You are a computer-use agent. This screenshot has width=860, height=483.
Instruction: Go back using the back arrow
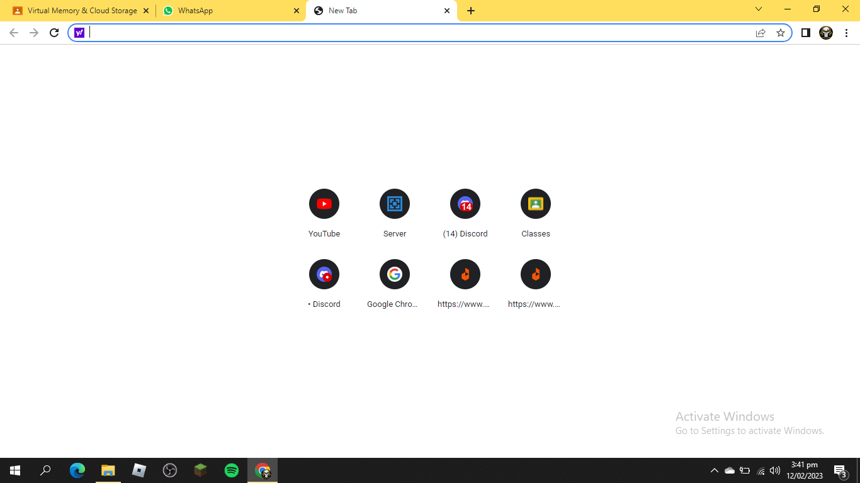click(x=14, y=33)
